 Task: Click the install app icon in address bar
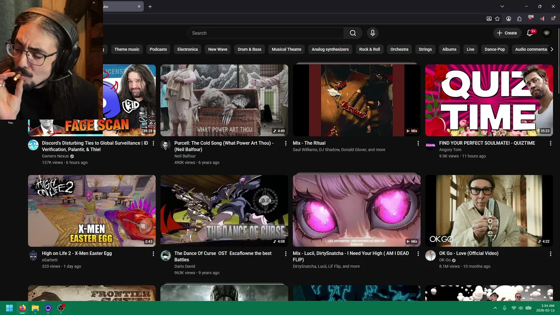[489, 19]
